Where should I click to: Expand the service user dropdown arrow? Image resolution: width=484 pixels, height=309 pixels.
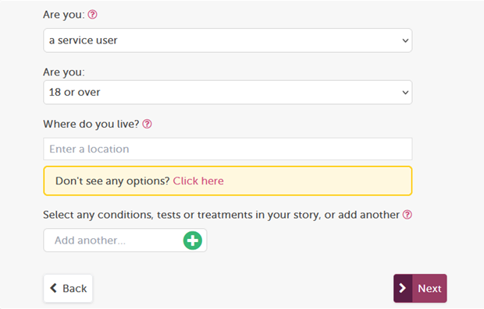pos(405,40)
